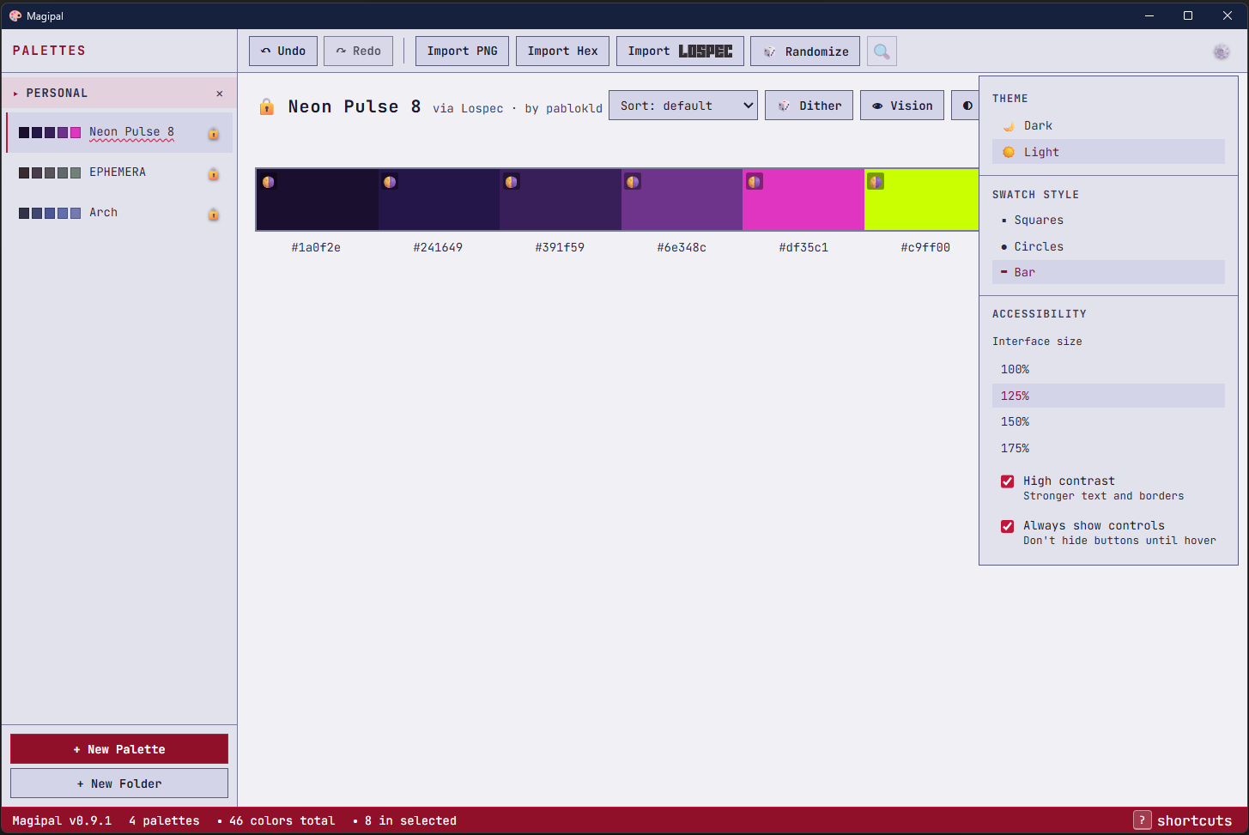Open search with the magnifier icon

coord(882,51)
